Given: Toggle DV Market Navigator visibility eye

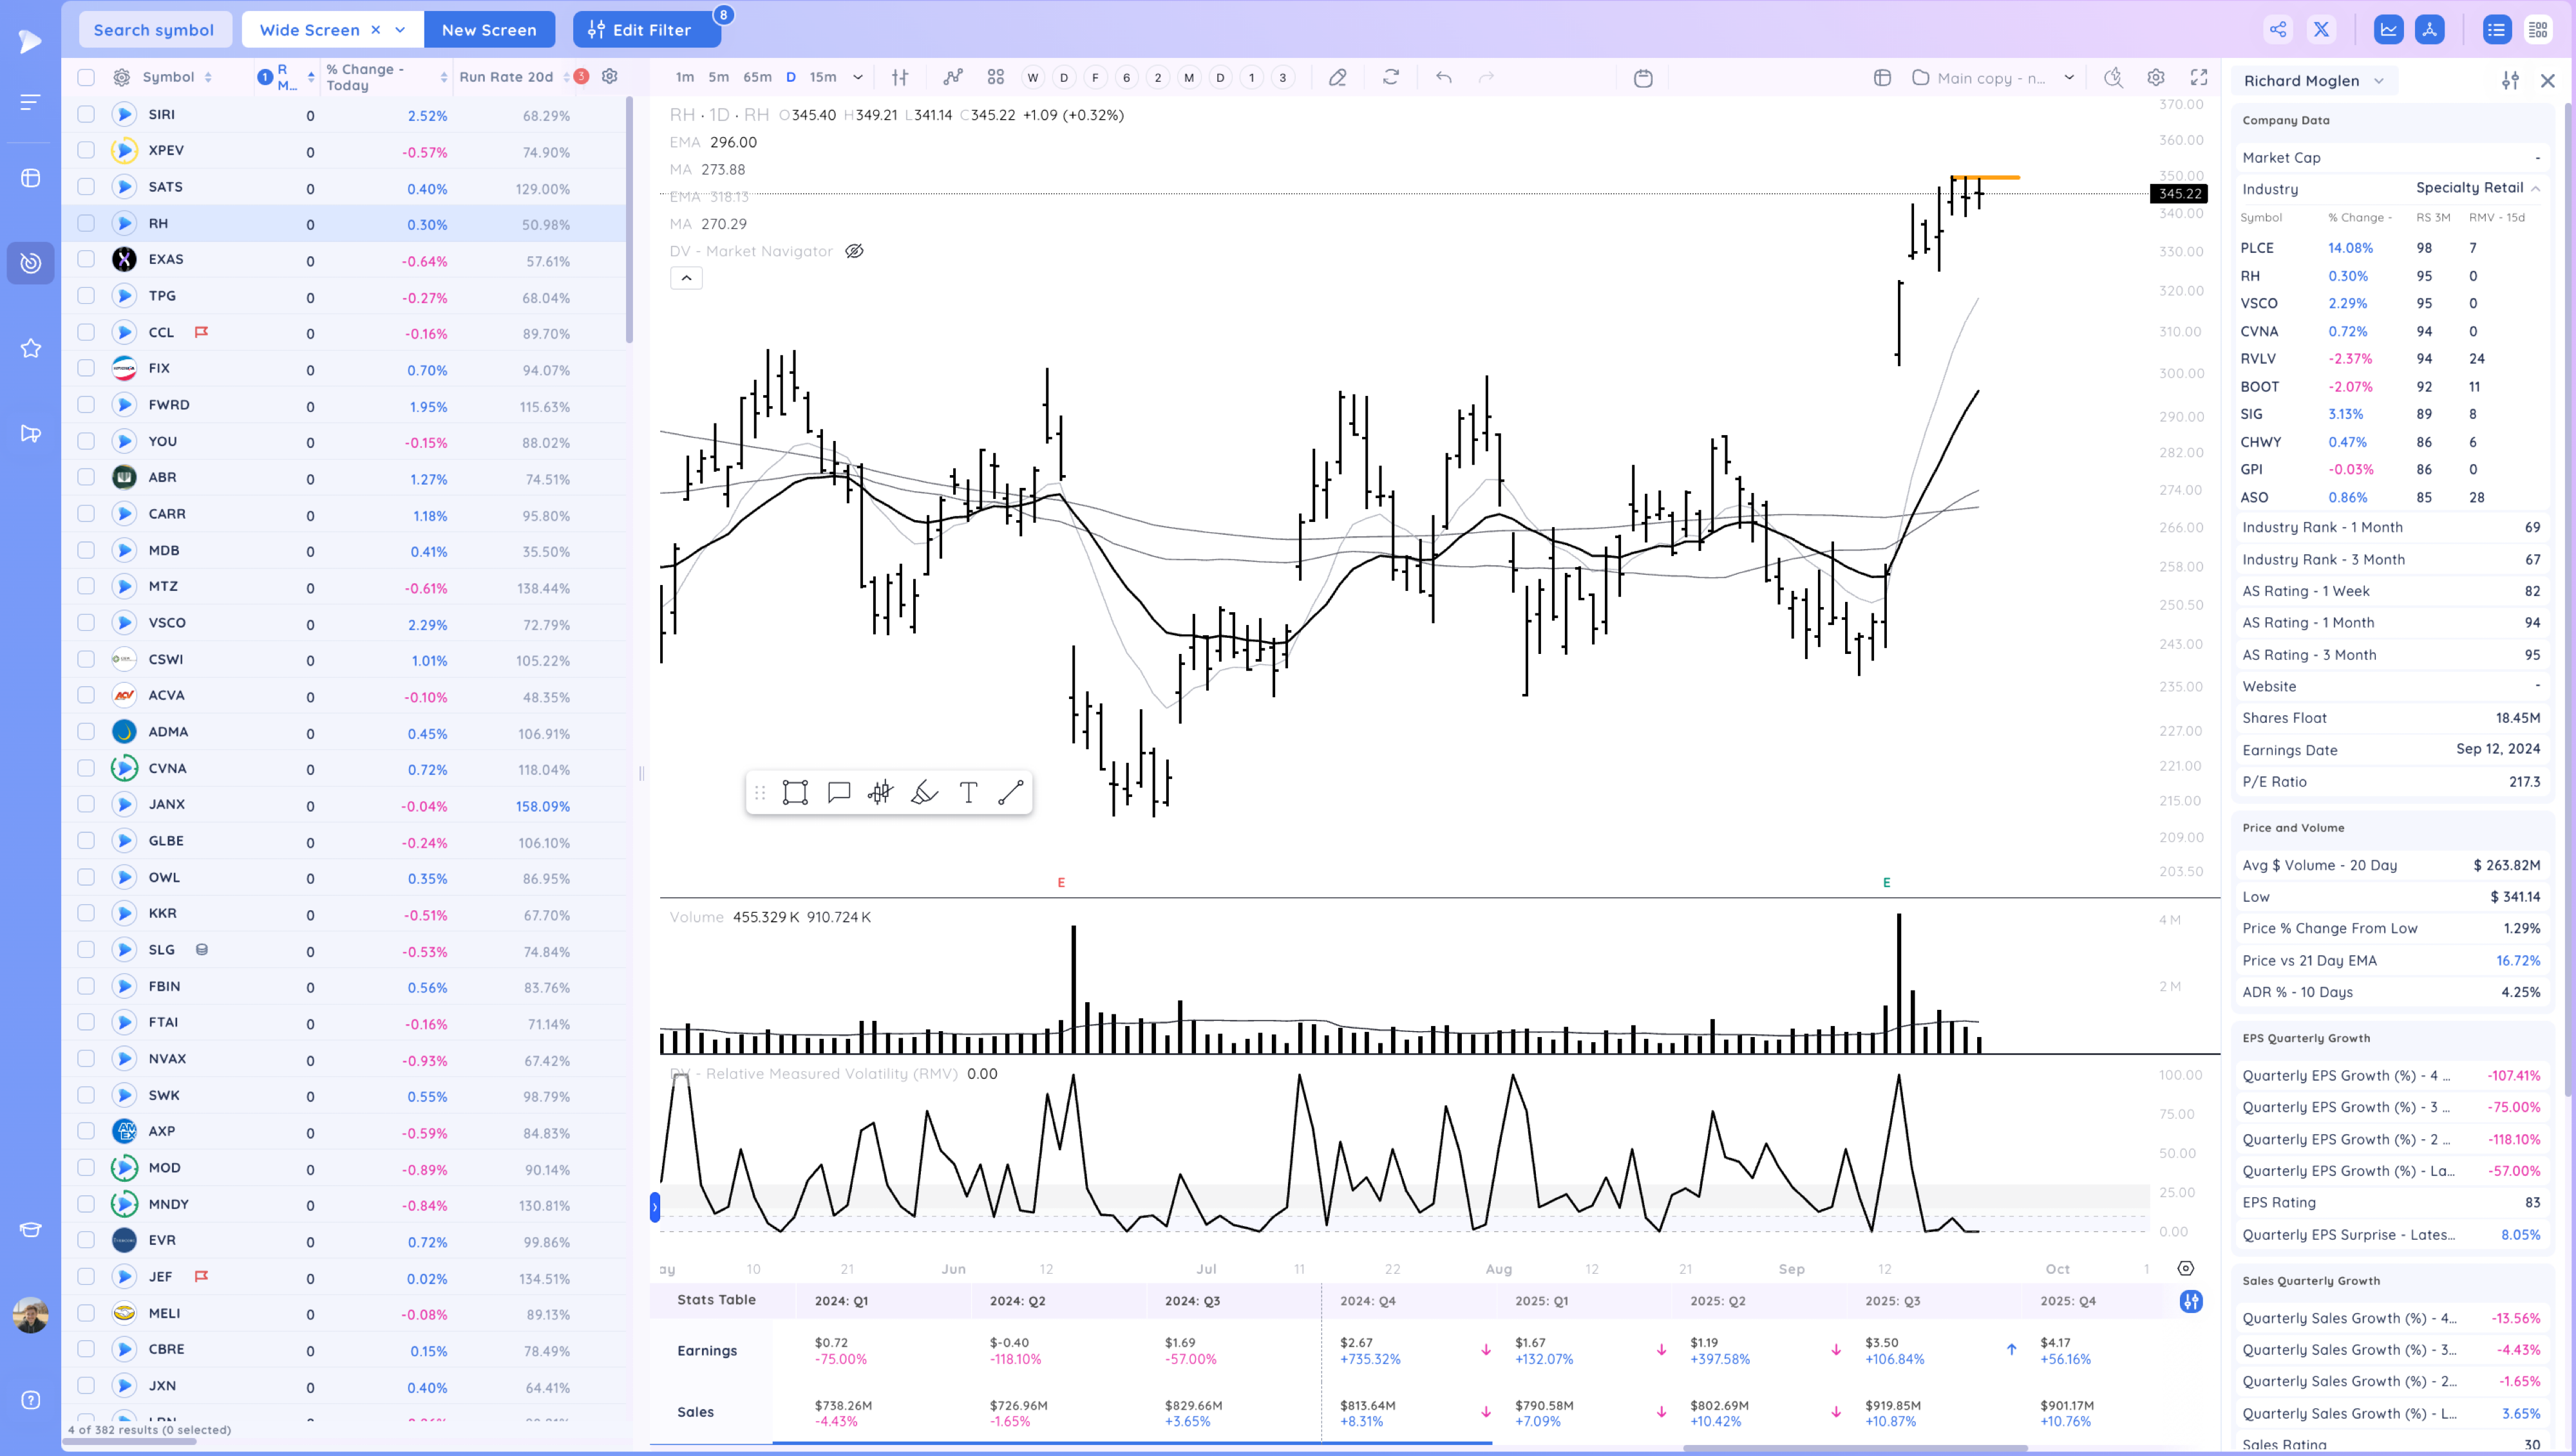Looking at the screenshot, I should point(855,251).
